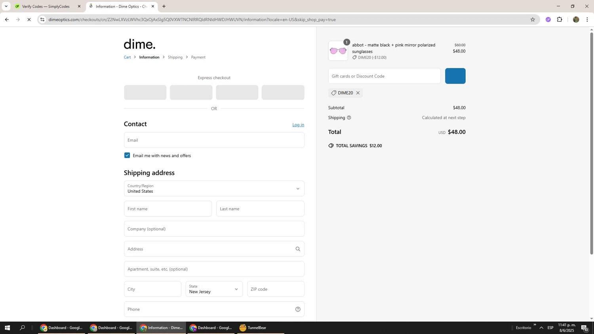The height and width of the screenshot is (334, 594).
Task: Close the Information Dime Optics tab
Action: coord(153,6)
